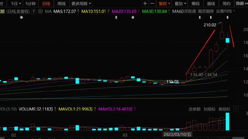The width and height of the screenshot is (248, 139).
Task: Click 换指标 to change indicator
Action: (x=224, y=109)
